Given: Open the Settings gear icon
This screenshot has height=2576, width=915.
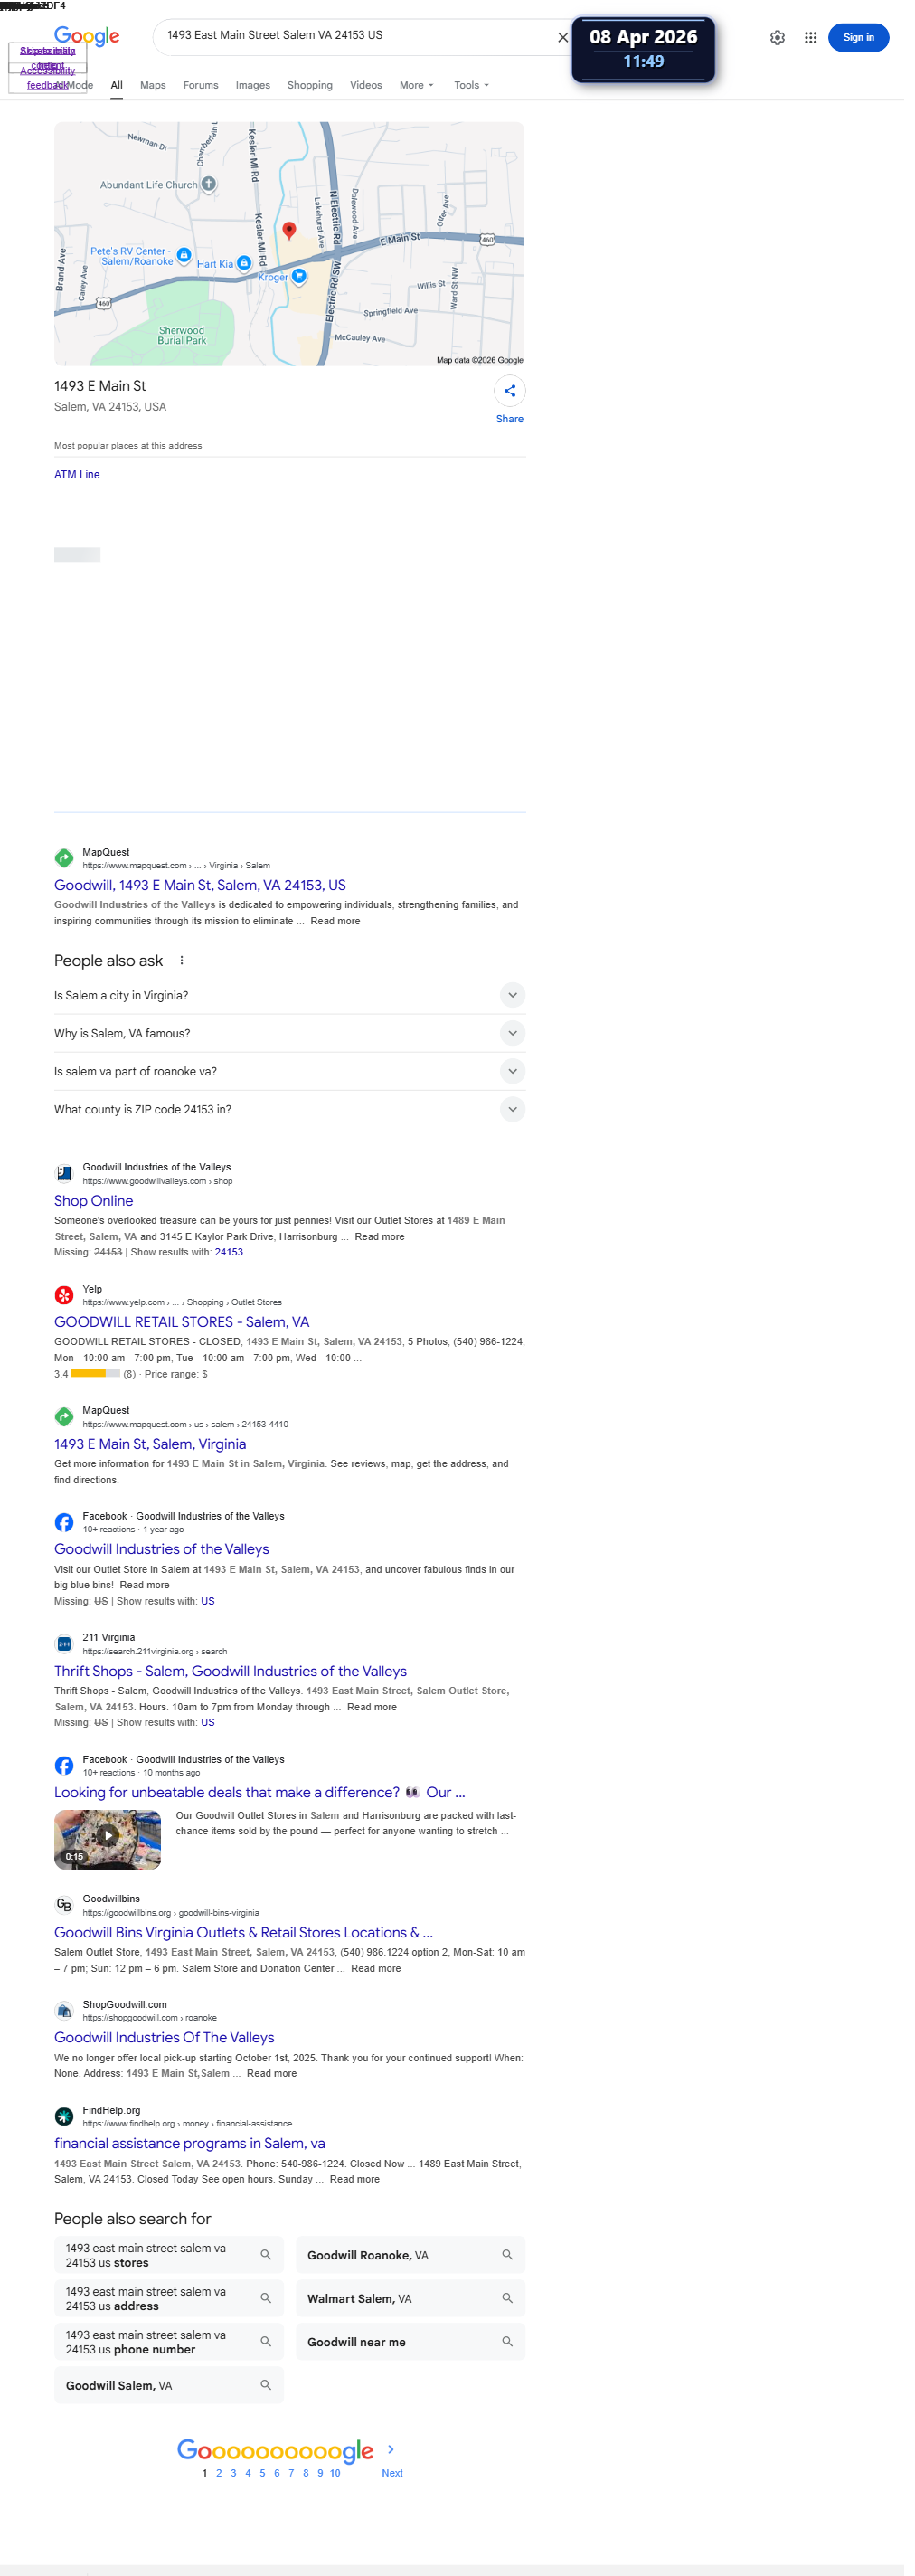Looking at the screenshot, I should [786, 38].
